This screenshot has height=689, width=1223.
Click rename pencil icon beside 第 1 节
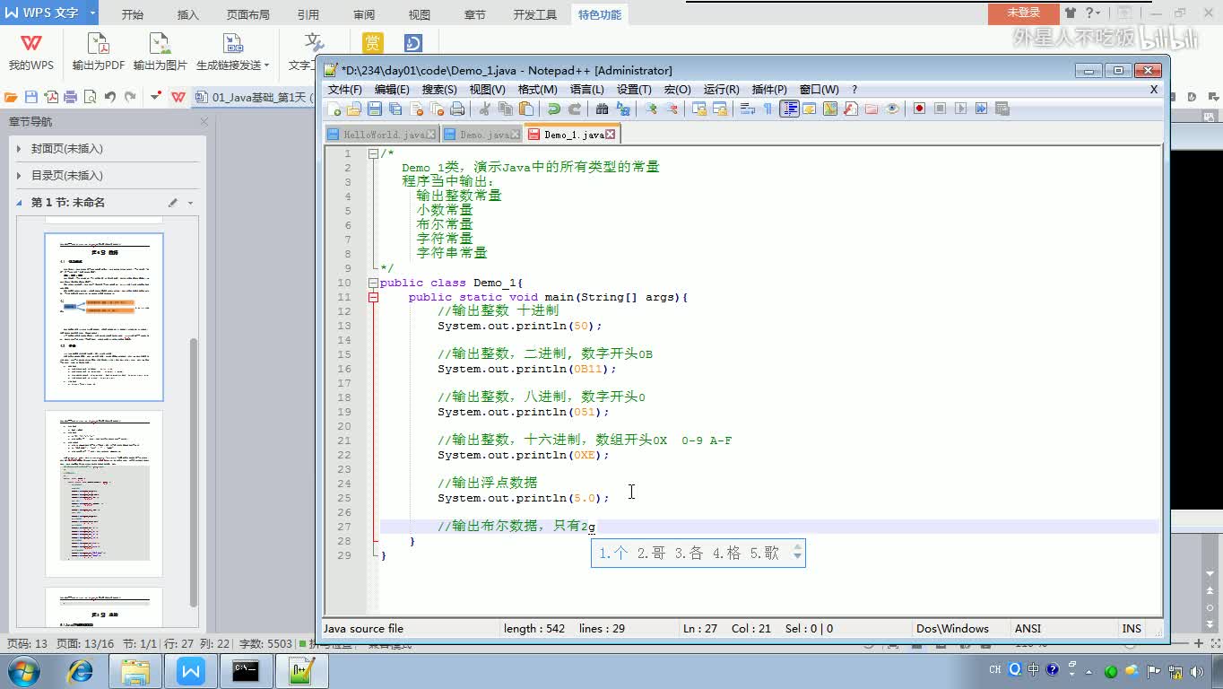(x=173, y=203)
